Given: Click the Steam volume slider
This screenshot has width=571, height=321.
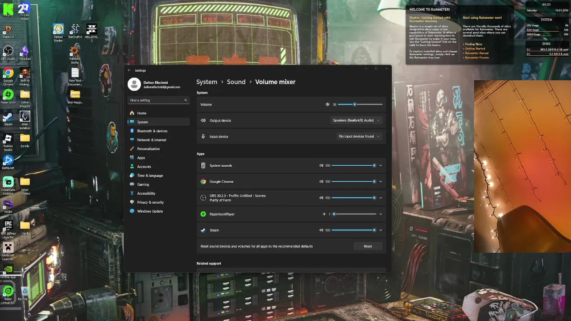Looking at the screenshot, I should pyautogui.click(x=354, y=230).
